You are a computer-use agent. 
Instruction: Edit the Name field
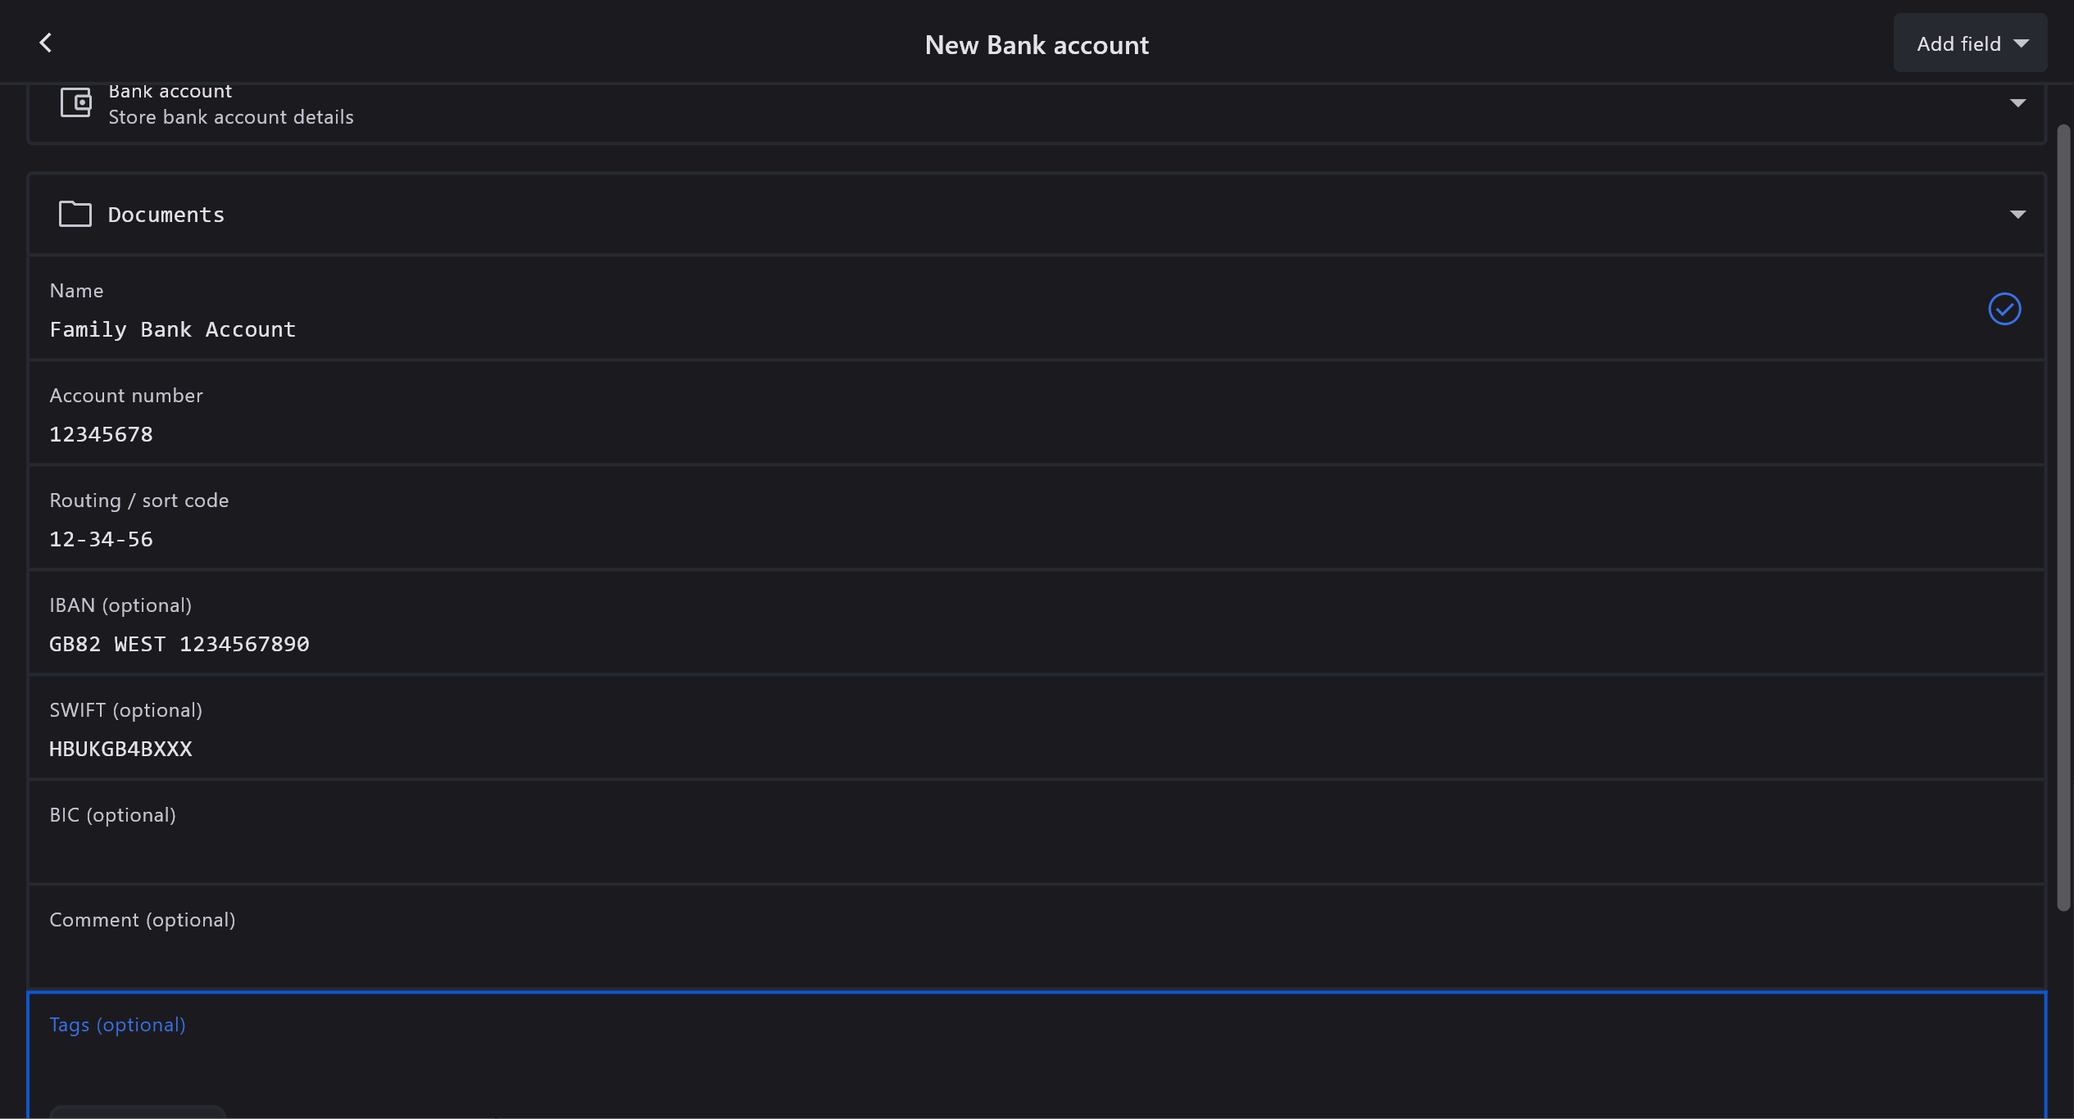click(983, 329)
